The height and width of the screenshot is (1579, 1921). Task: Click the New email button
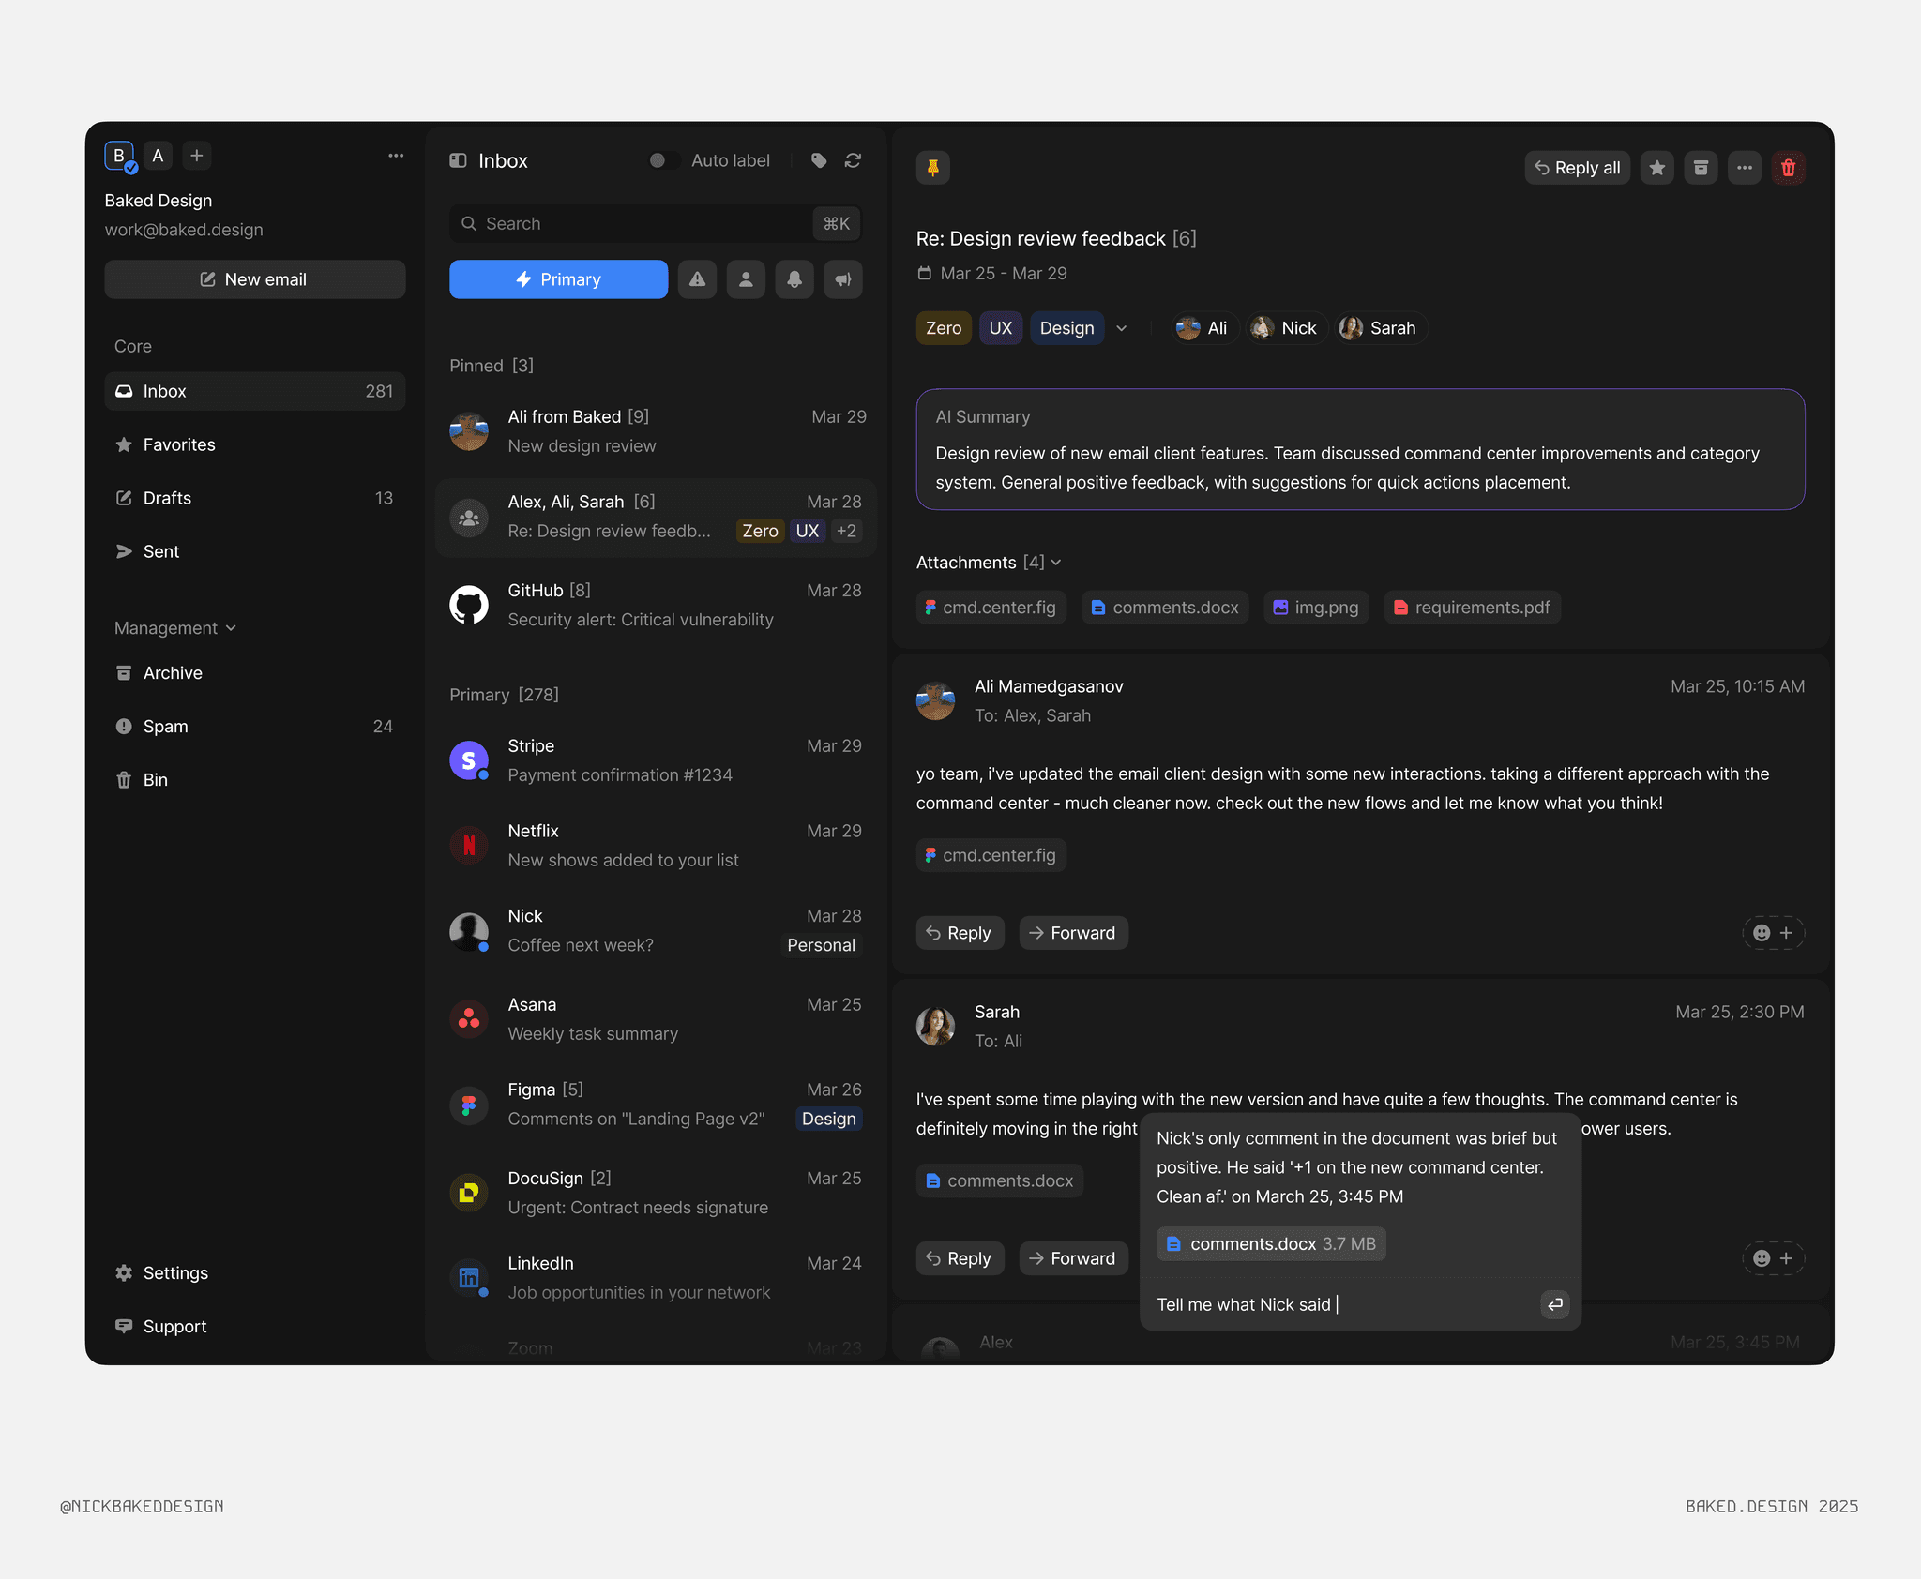click(x=254, y=279)
